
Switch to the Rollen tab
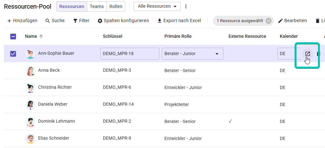tap(116, 6)
